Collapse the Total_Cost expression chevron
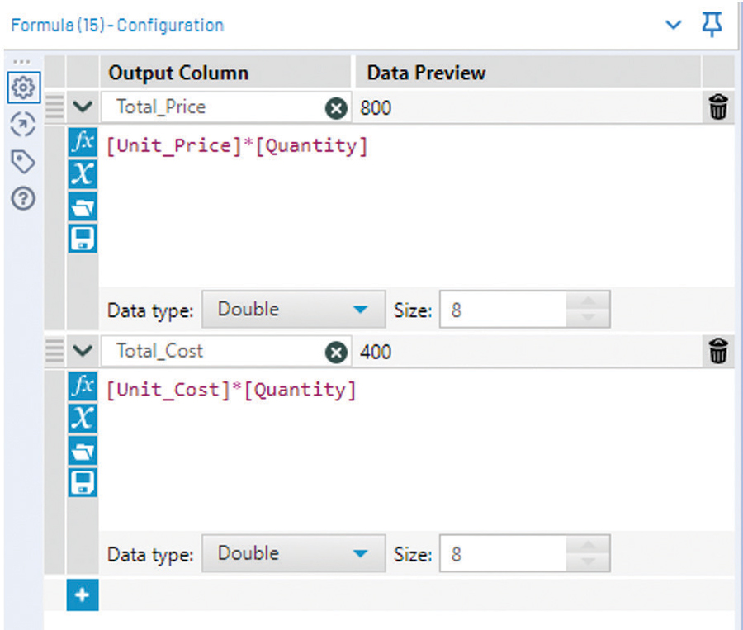 tap(83, 352)
